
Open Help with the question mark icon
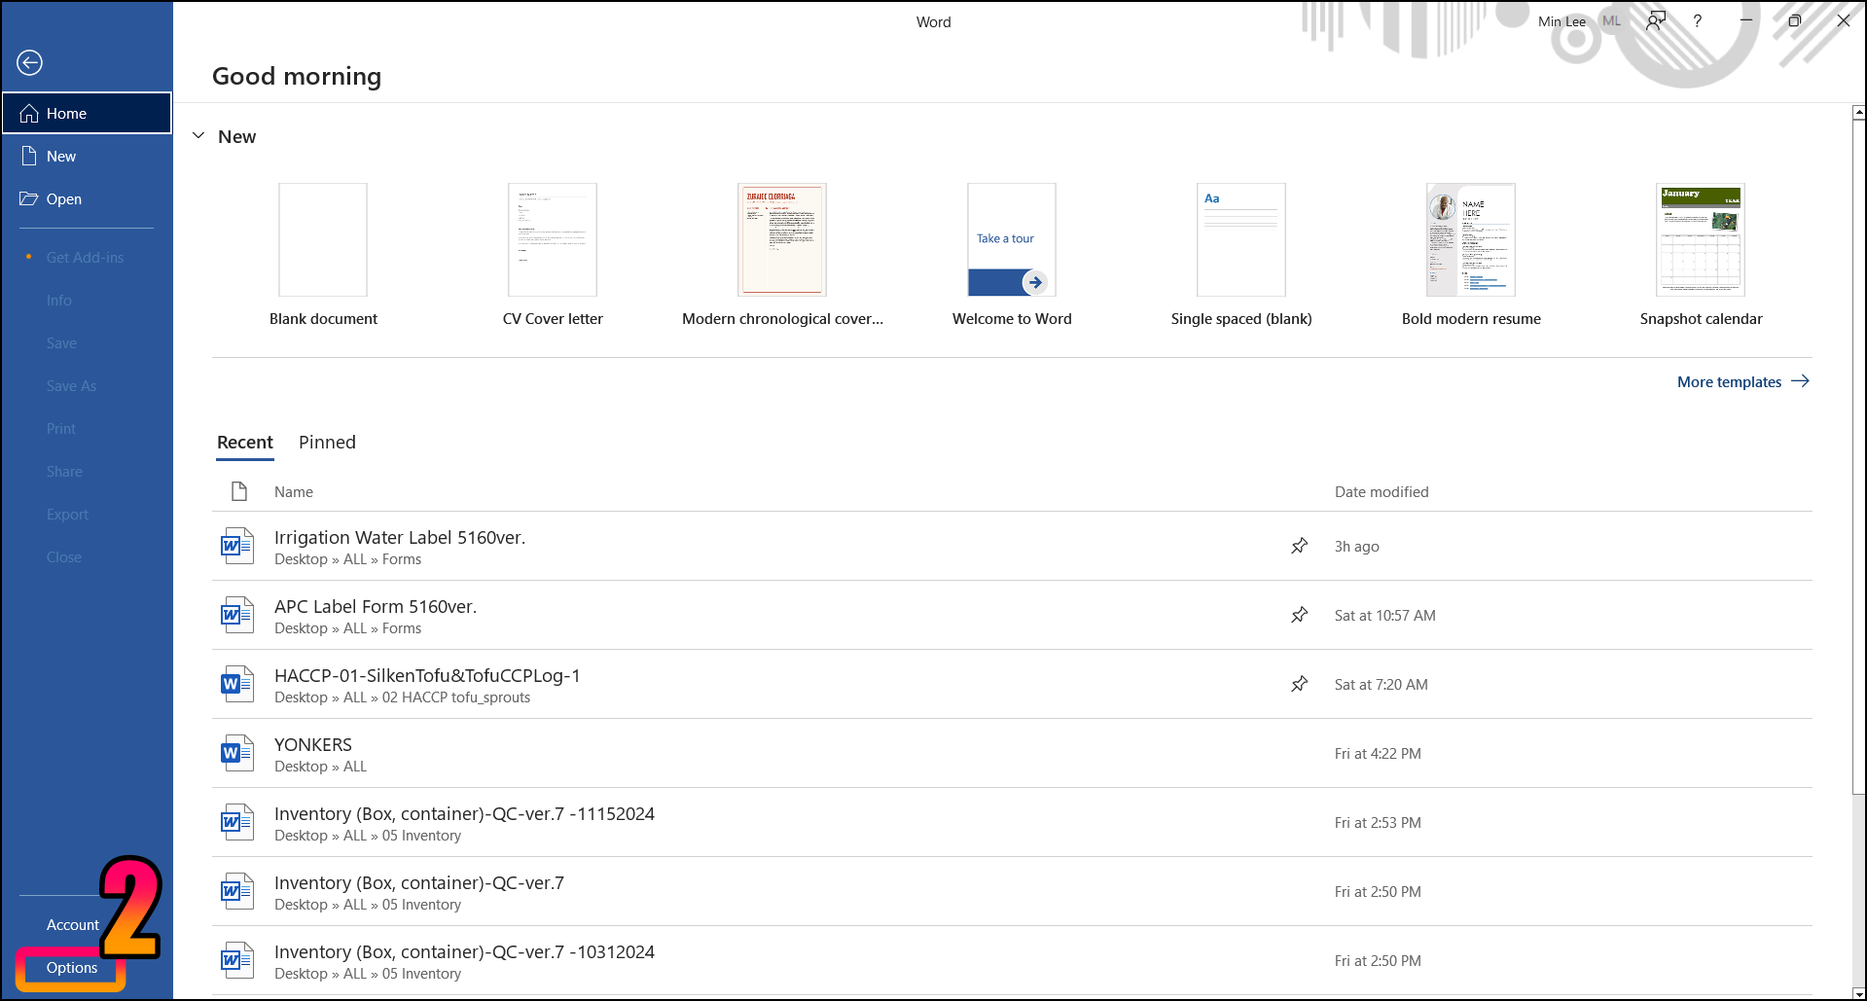(x=1698, y=20)
